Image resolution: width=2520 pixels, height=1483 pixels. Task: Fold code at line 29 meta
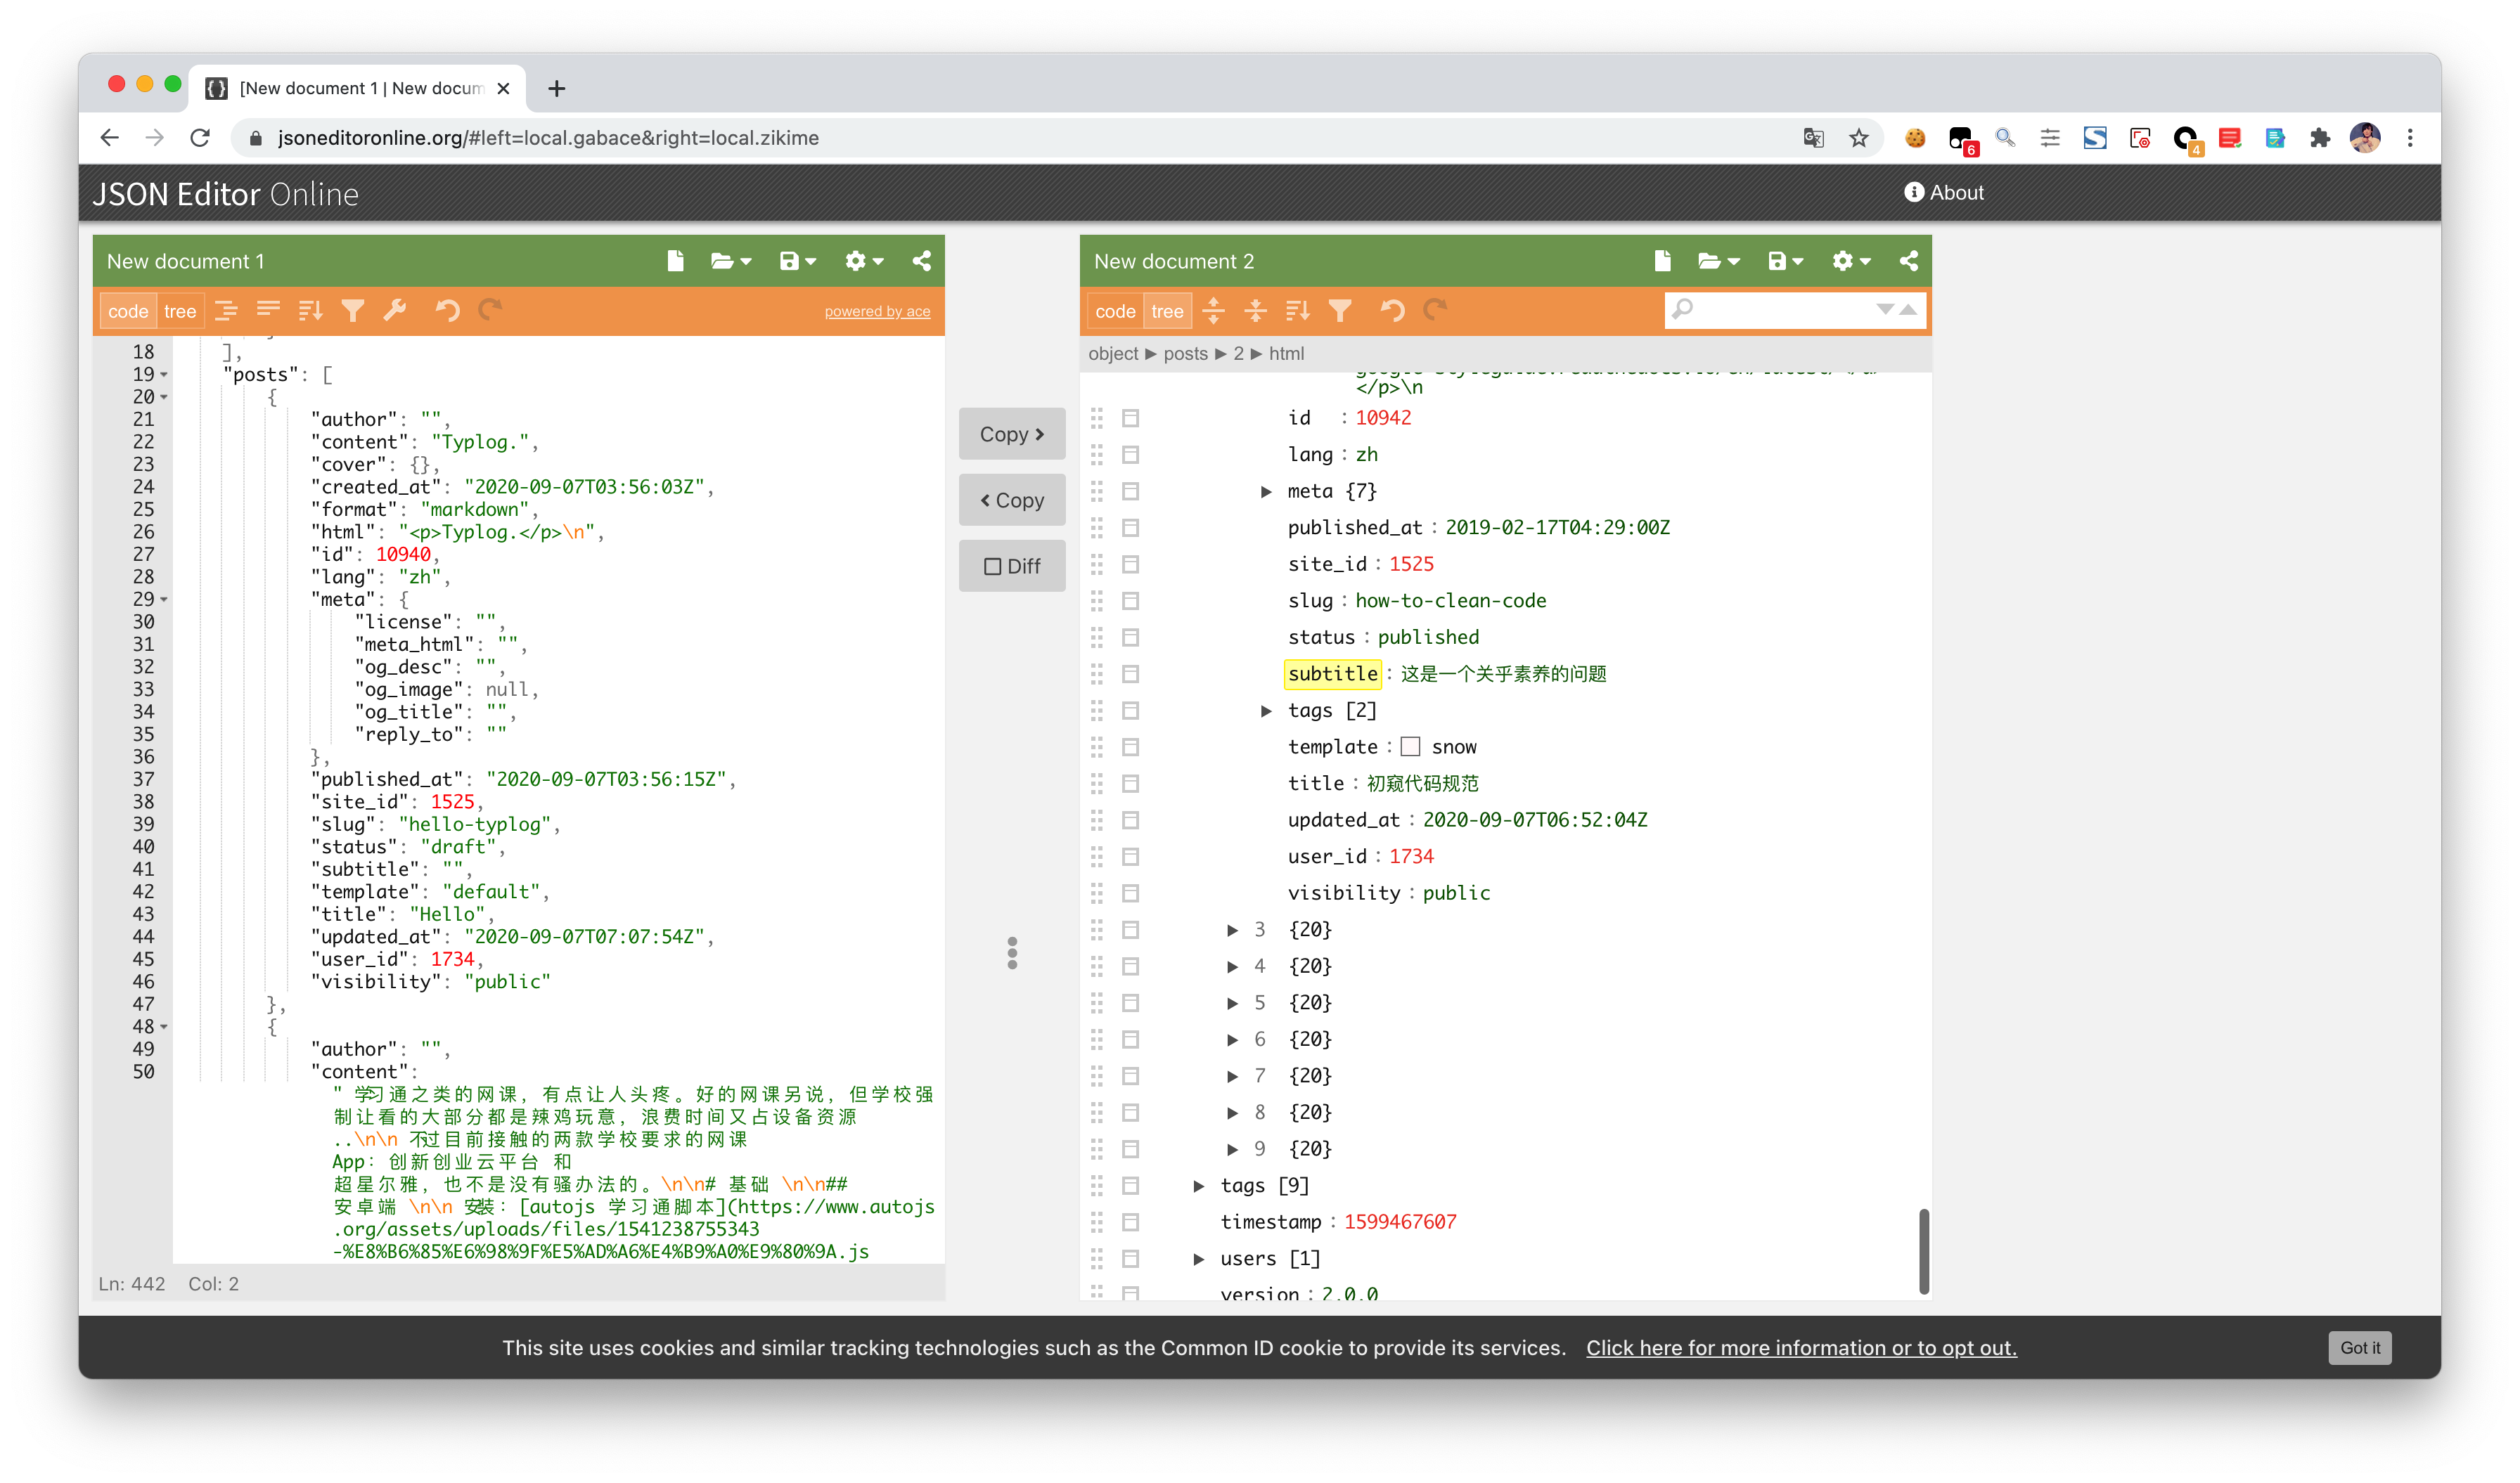[x=164, y=600]
